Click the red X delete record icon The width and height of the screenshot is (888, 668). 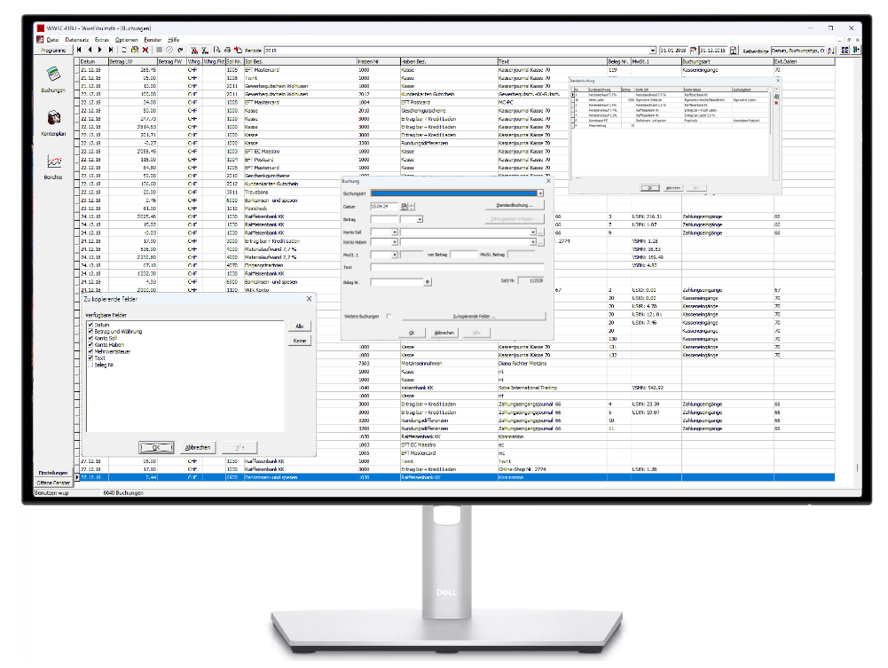(145, 51)
